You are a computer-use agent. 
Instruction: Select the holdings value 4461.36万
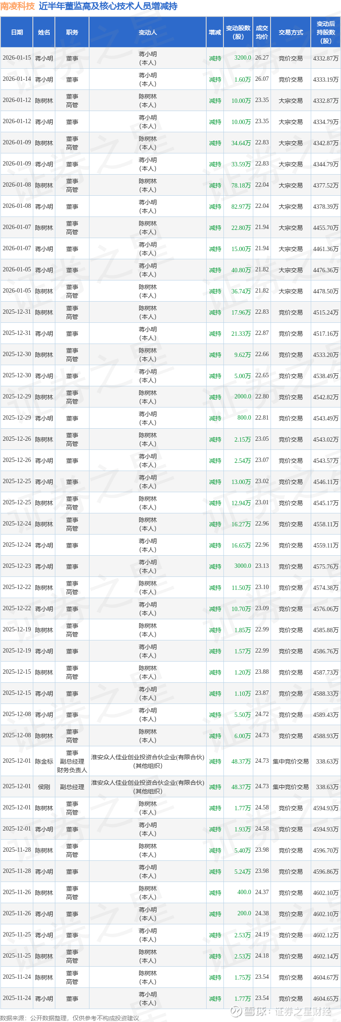pyautogui.click(x=326, y=249)
